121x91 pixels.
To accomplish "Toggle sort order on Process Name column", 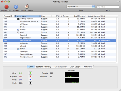I will [x=27, y=16].
